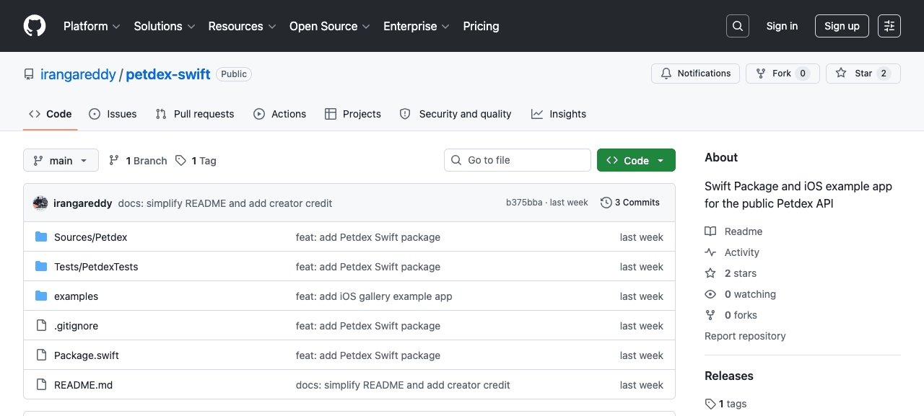Open the README.md file name
This screenshot has width=924, height=416.
[x=84, y=385]
